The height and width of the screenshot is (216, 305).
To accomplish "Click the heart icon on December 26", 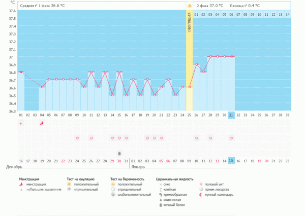I will coord(91,138).
